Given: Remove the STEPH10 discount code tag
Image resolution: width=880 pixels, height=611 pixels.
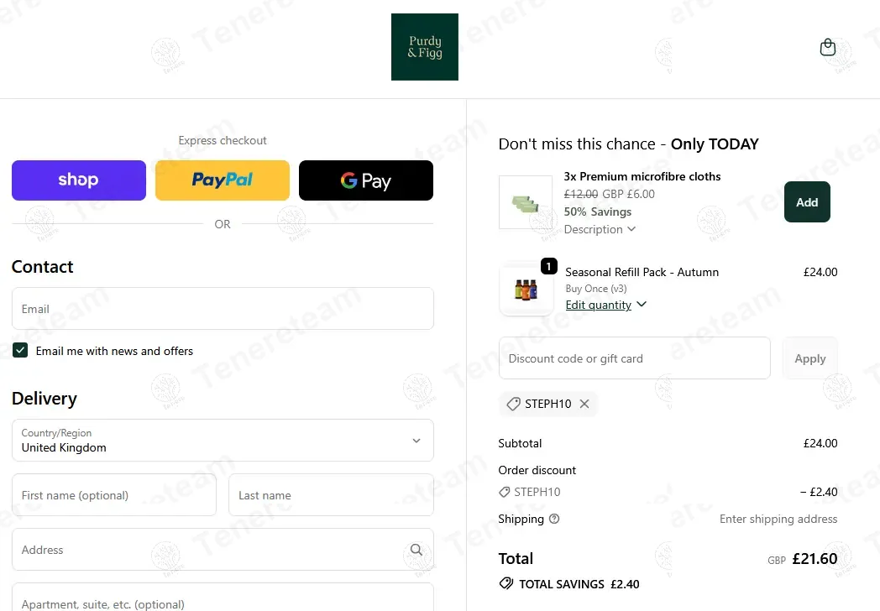Looking at the screenshot, I should point(584,404).
